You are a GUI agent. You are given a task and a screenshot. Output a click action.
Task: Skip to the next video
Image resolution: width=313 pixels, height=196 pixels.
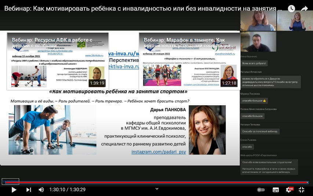[29, 190]
